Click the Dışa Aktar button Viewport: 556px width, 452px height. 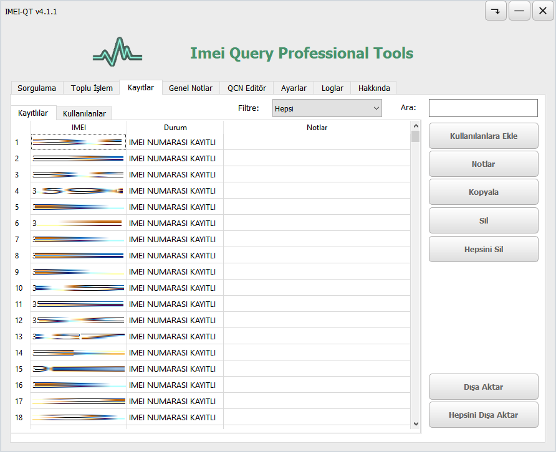[483, 387]
